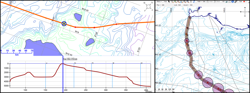Click the Undo button
This screenshot has height=93, width=250.
pos(211,1)
